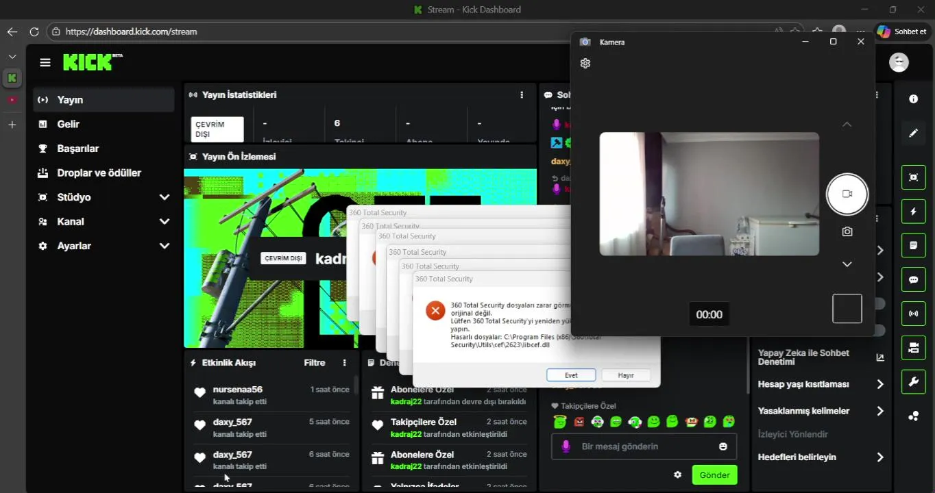935x493 pixels.
Task: Click the chat bubble rail icon
Action: click(x=913, y=279)
